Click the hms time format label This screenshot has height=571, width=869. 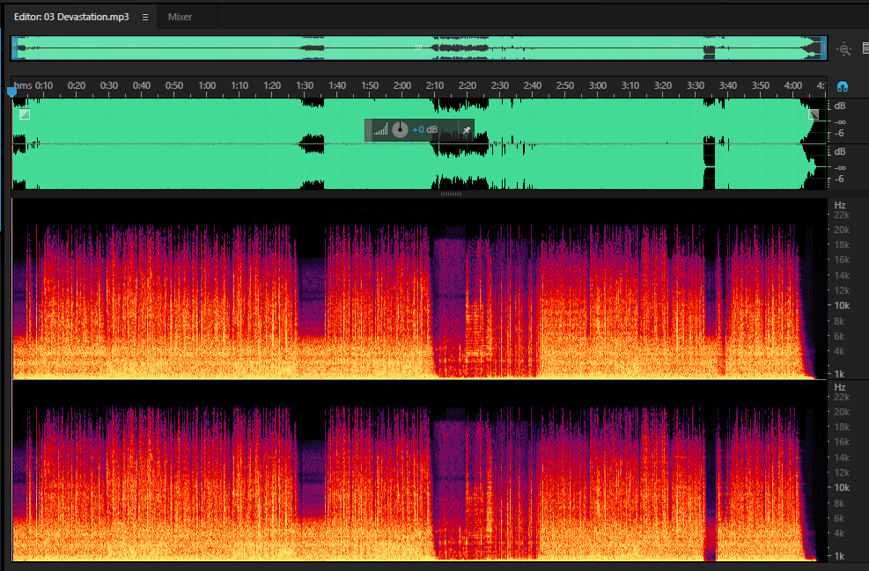pyautogui.click(x=23, y=85)
